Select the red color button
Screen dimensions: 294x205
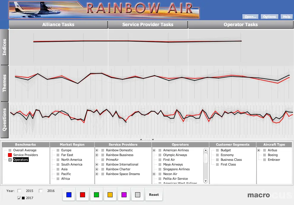83,195
